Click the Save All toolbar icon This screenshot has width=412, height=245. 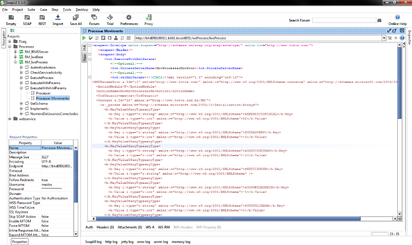click(x=76, y=20)
